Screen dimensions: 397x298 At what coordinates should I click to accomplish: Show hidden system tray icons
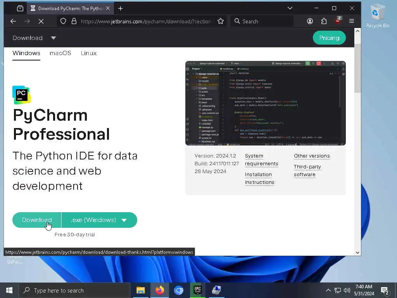(328, 290)
